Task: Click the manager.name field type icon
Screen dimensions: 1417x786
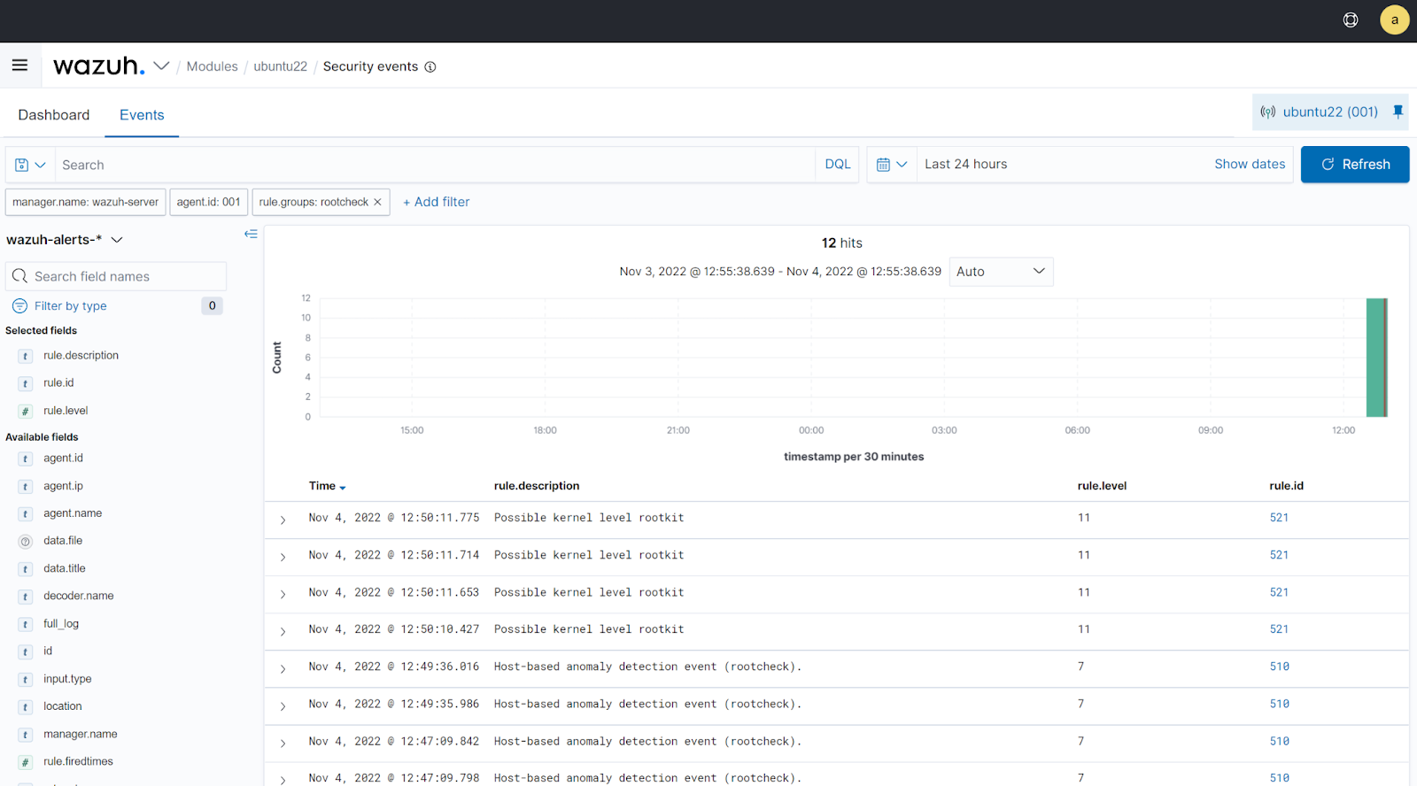Action: click(26, 735)
